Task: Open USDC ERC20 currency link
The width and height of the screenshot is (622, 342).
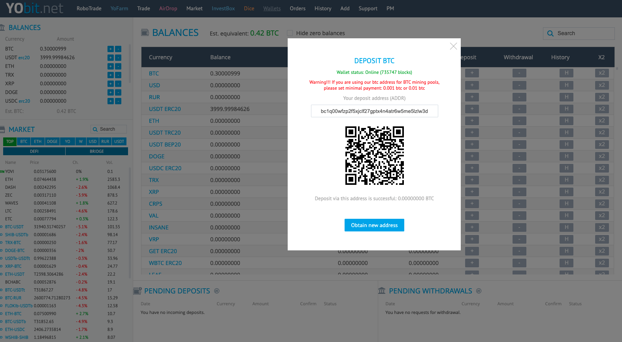Action: click(x=165, y=168)
